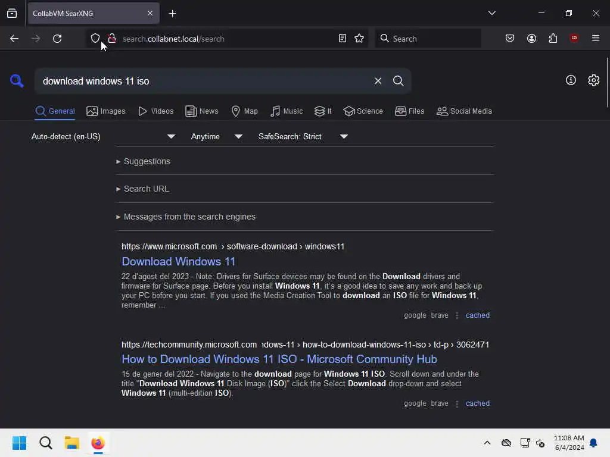Open Firefox View icon
This screenshot has width=610, height=457.
click(12, 13)
